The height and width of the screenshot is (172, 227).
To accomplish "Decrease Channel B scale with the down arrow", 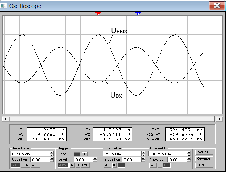I will [x=189, y=155].
